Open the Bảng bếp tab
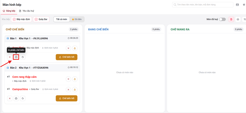Screen dimensions: 246x113 tap(9, 11)
